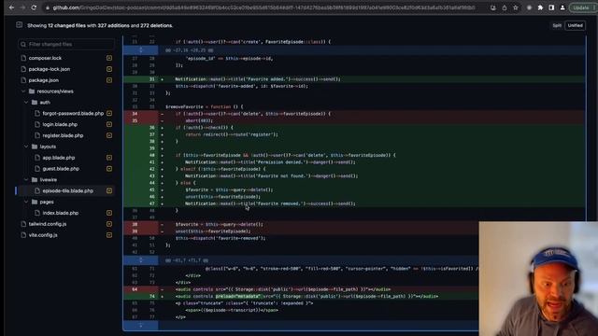This screenshot has width=598, height=336.
Task: Bookmark this page with the star icon
Action: coord(515,7)
